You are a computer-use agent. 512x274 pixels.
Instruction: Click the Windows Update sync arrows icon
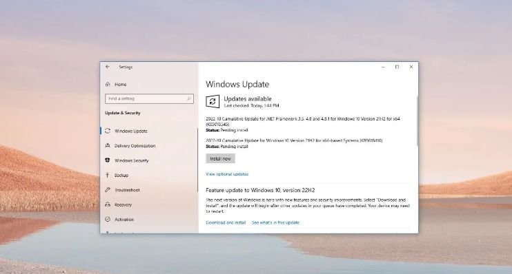[108, 131]
